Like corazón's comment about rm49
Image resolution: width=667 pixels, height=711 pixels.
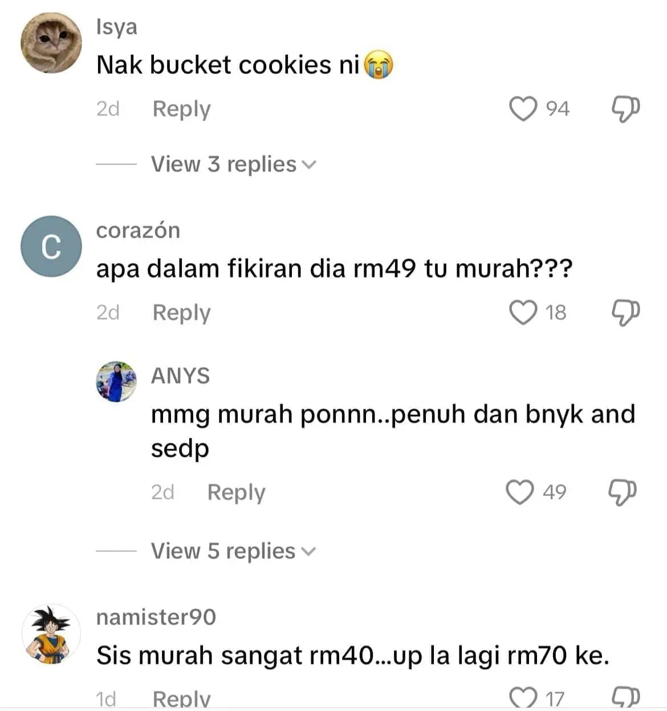(x=523, y=313)
